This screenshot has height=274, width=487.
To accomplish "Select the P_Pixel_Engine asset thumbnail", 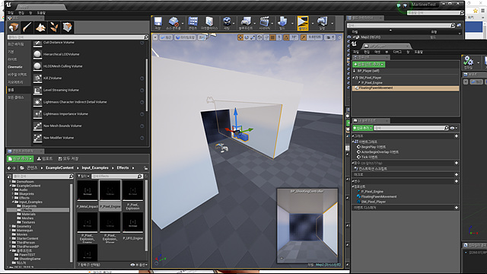I will [x=110, y=195].
